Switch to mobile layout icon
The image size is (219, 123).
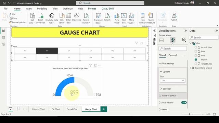[x=18, y=109]
